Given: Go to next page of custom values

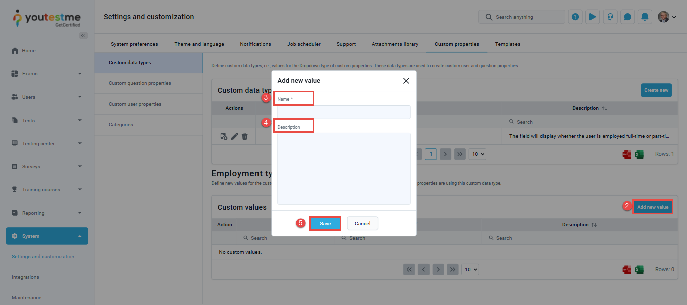Looking at the screenshot, I should click(x=439, y=270).
